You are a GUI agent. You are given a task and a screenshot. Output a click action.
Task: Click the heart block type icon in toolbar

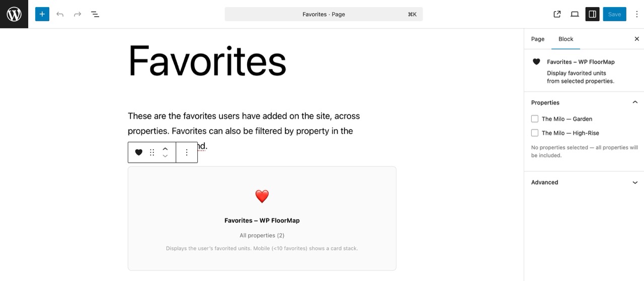(x=139, y=152)
